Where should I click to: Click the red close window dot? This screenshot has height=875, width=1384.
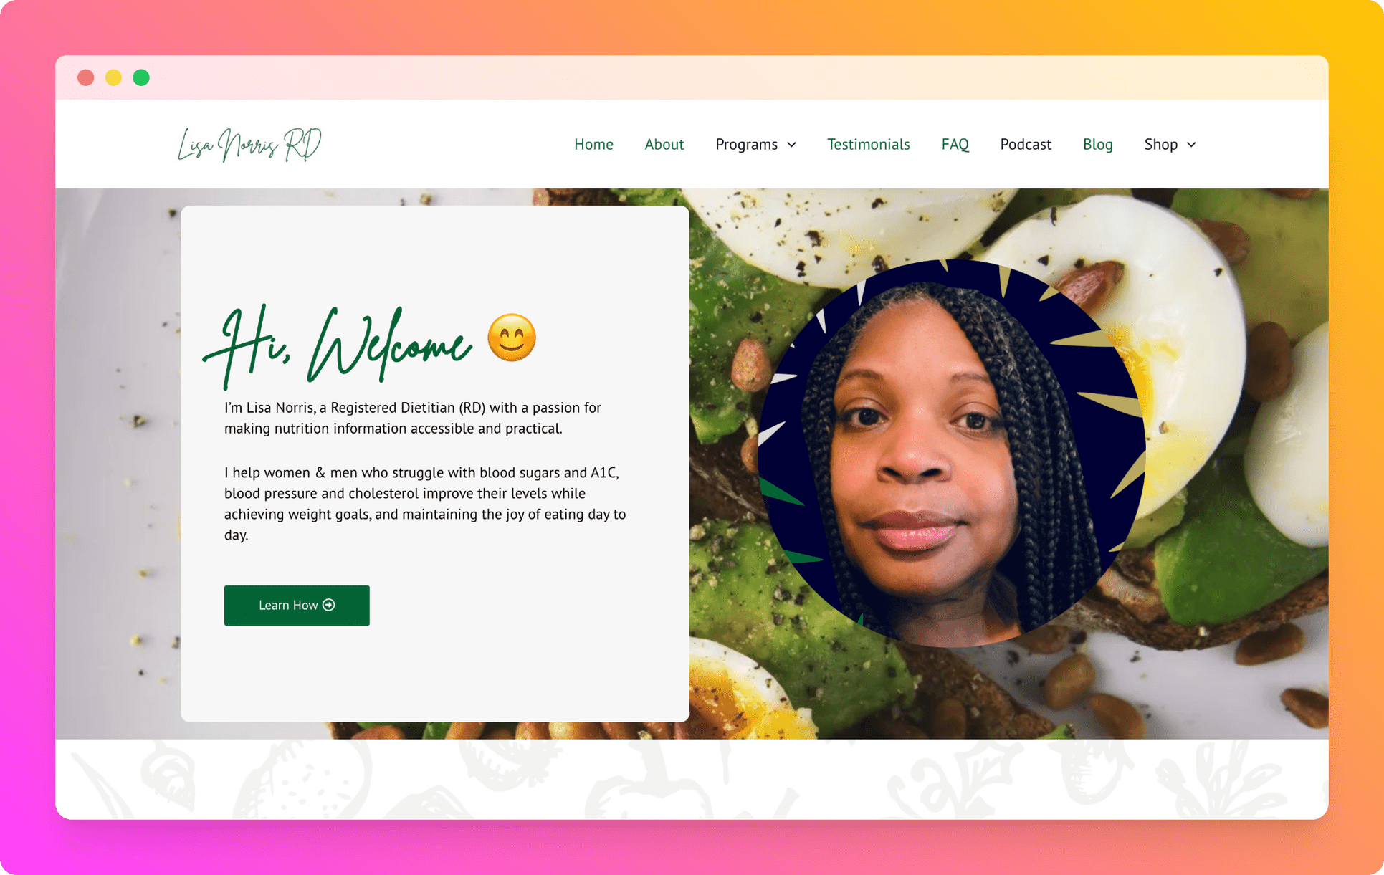[x=86, y=77]
